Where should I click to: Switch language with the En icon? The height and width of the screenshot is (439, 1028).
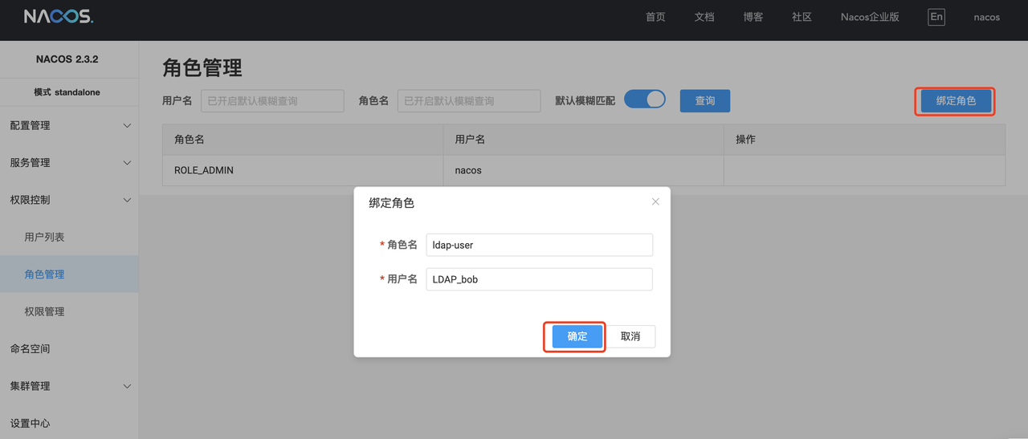[936, 17]
